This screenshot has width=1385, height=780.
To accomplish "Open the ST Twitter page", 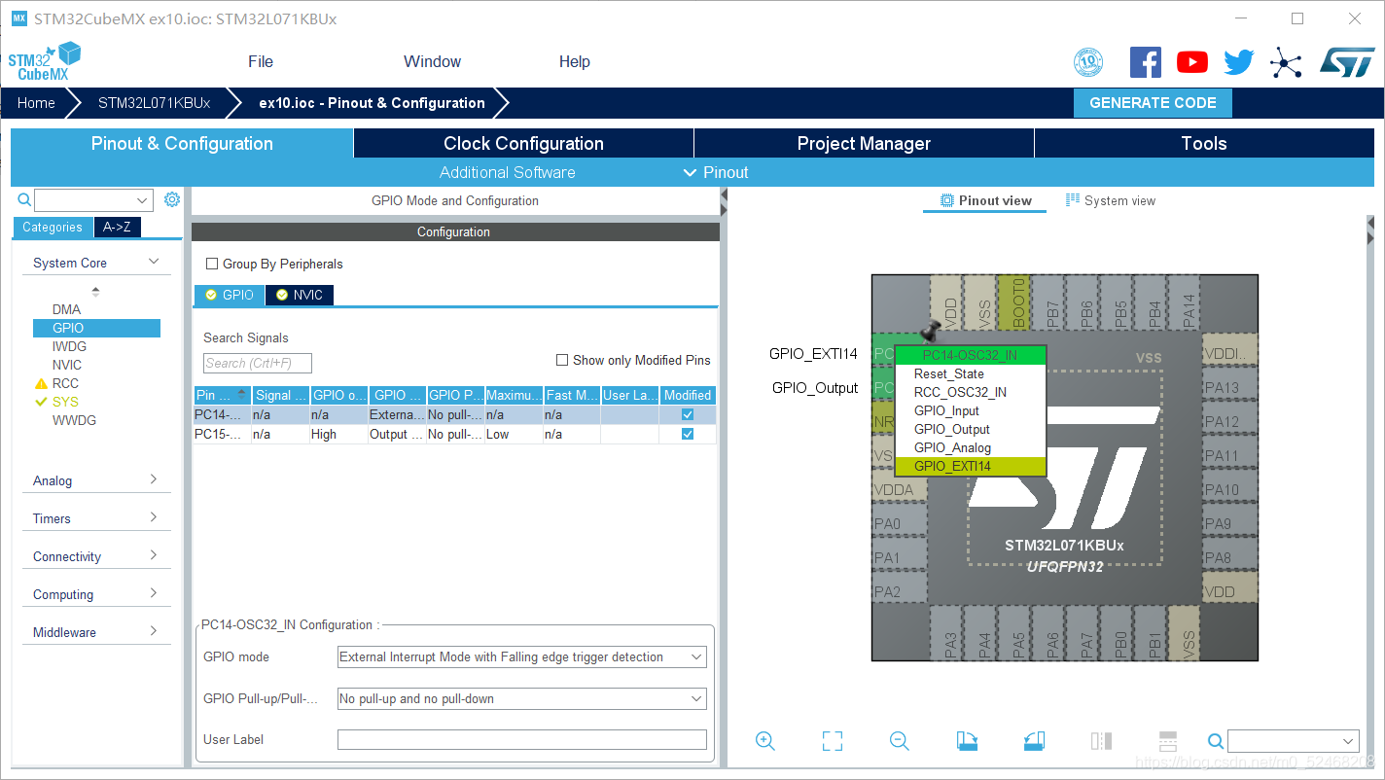I will click(x=1239, y=62).
